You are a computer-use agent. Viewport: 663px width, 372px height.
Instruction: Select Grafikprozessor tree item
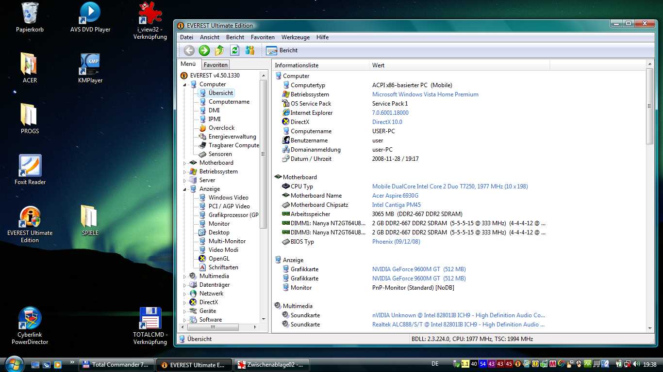tap(233, 215)
